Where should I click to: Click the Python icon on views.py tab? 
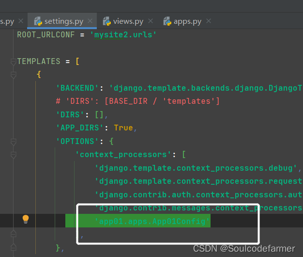click(x=107, y=21)
